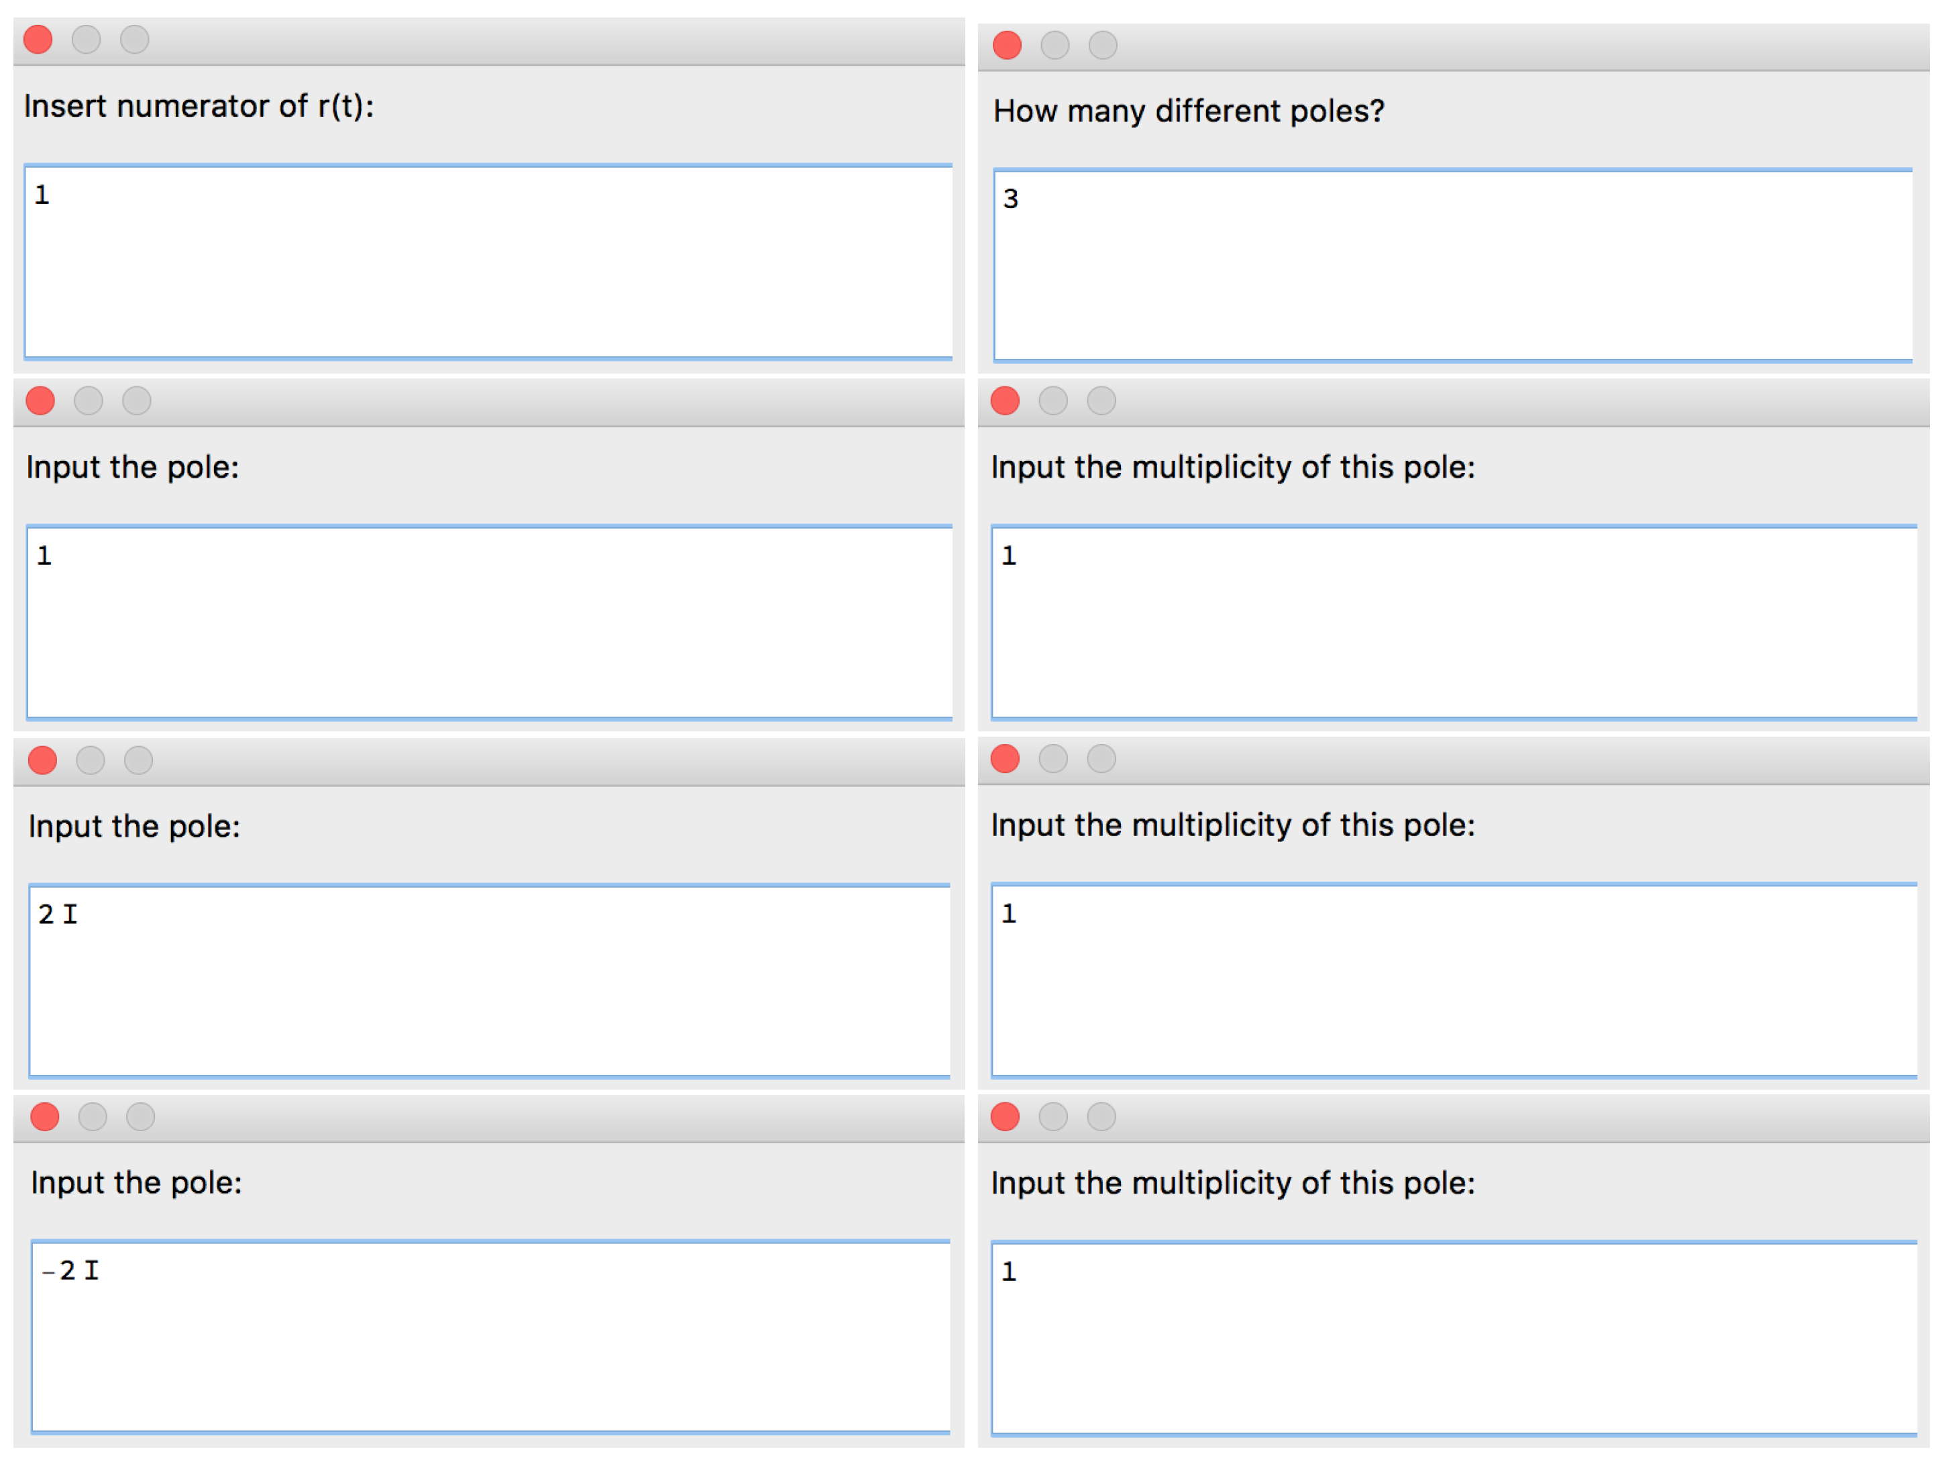Close the pole dialog containing 1
Screen dimensions: 1946x1466
(40, 401)
